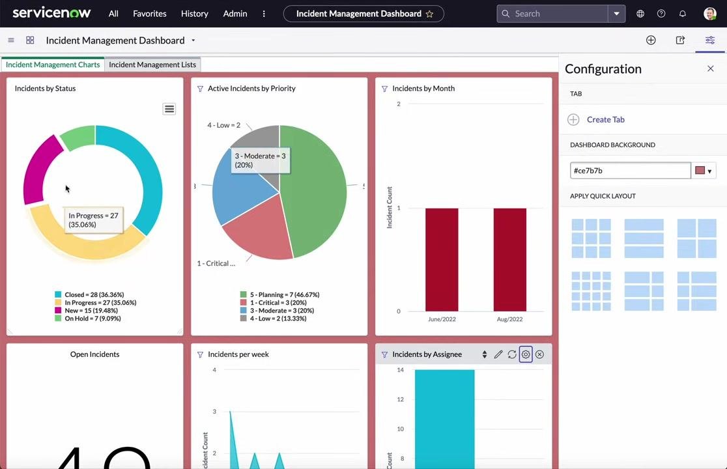This screenshot has width=727, height=469.
Task: Switch to Incident Management Lists tab
Action: 152,64
